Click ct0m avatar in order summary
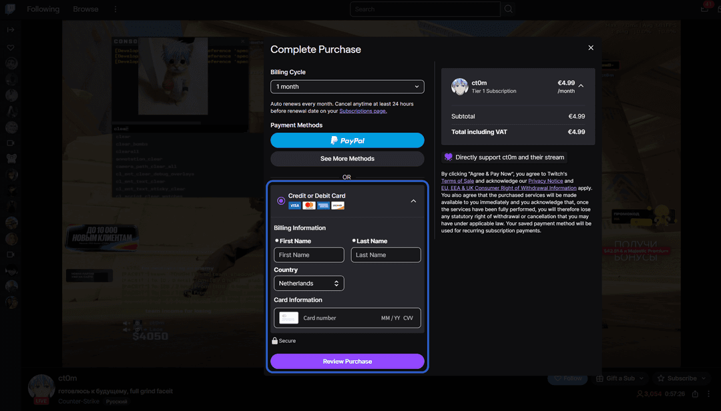The height and width of the screenshot is (411, 721). [460, 87]
